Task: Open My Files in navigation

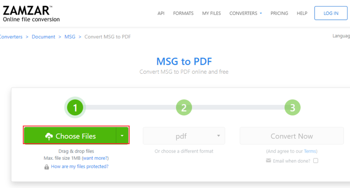Action: click(x=212, y=13)
